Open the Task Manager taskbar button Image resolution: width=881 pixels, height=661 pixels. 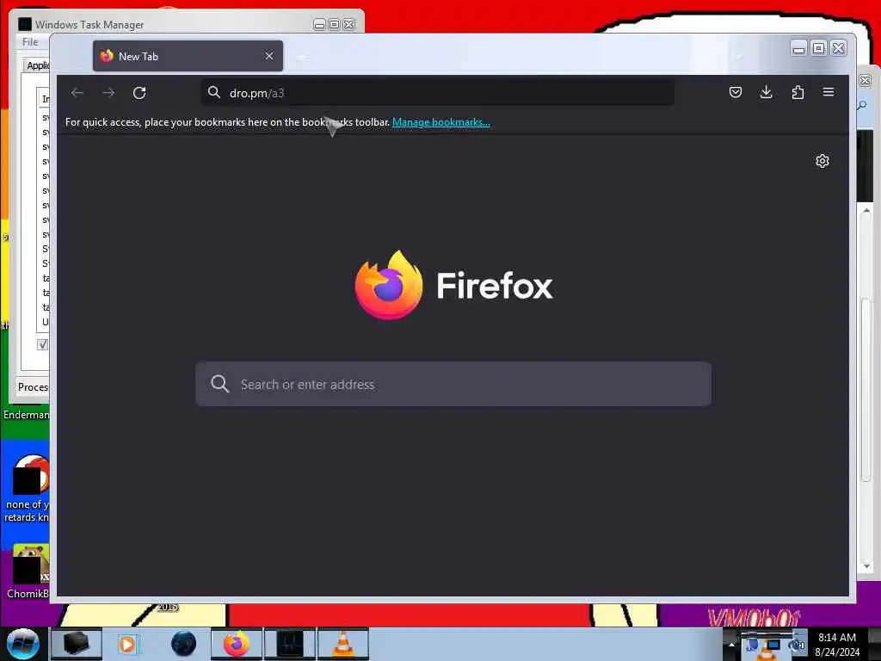[x=290, y=644]
